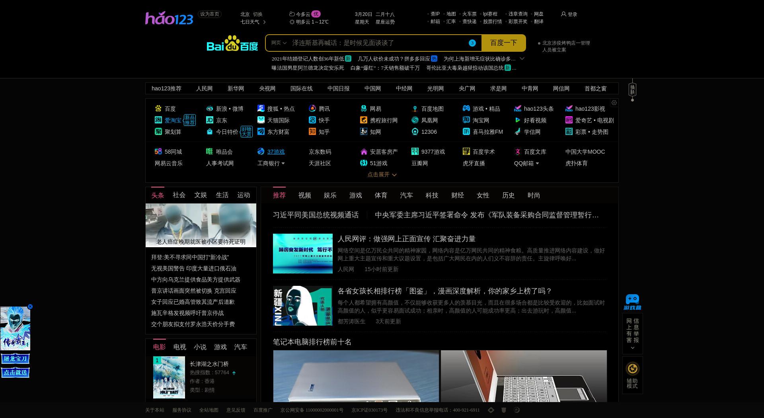Click the 快手 icon

[312, 120]
